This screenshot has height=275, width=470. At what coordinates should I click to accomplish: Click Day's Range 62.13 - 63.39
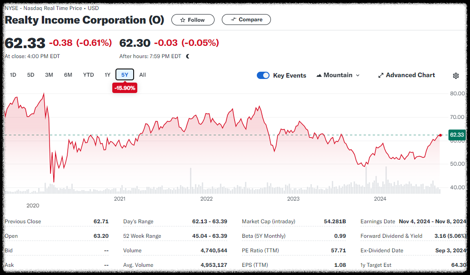point(210,221)
